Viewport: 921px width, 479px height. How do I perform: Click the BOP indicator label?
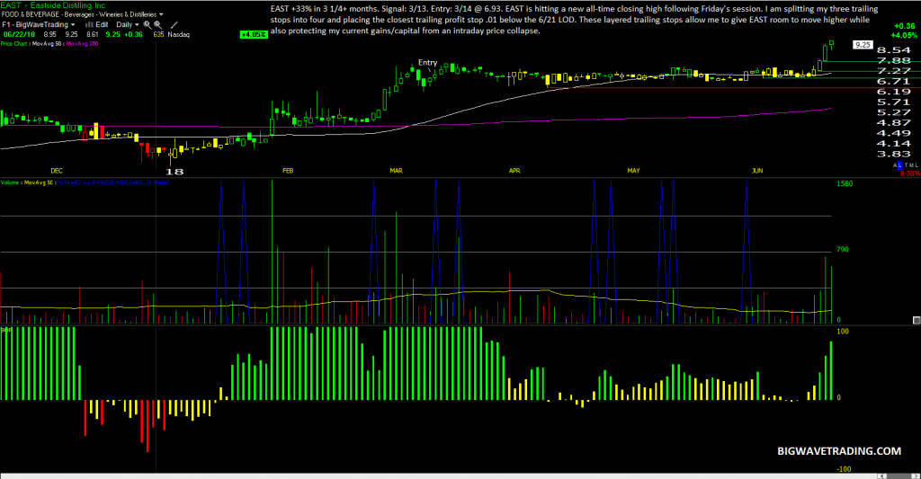coord(6,330)
